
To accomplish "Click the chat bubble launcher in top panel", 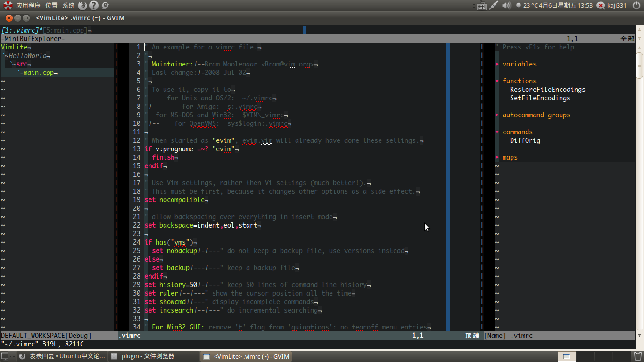I will click(x=105, y=6).
